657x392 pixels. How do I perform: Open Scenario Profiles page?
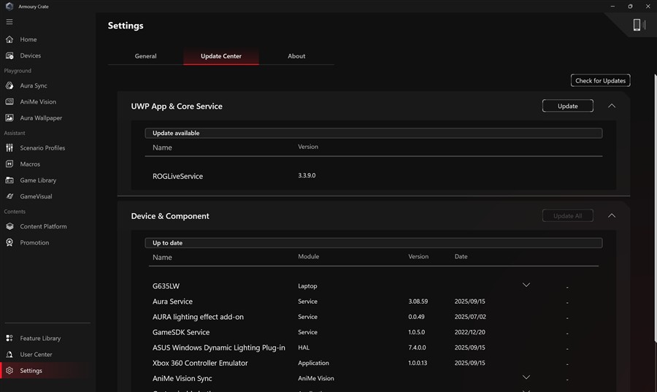(x=9, y=148)
